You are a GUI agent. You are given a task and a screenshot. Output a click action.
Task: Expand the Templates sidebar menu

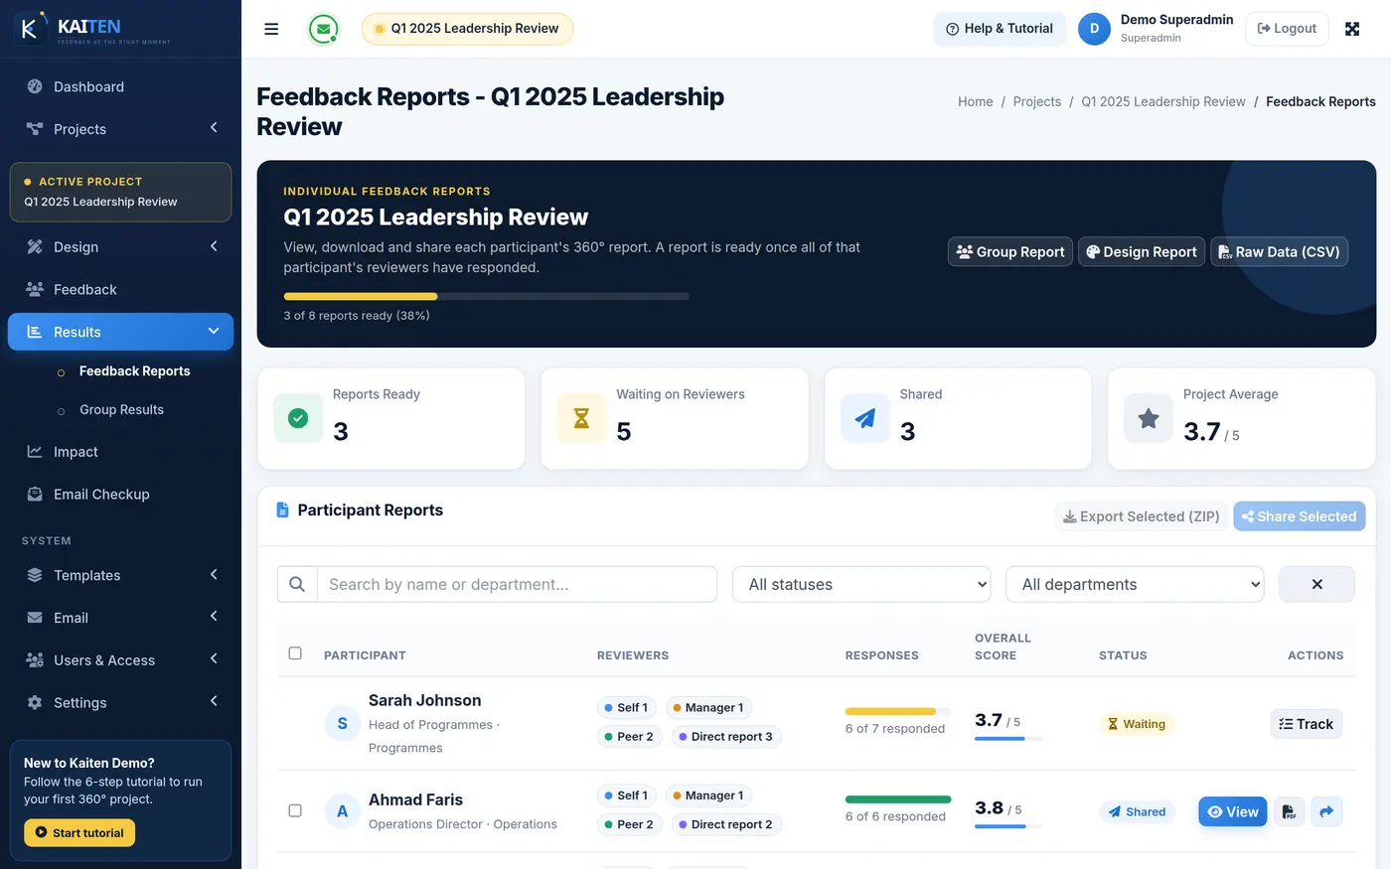[120, 575]
